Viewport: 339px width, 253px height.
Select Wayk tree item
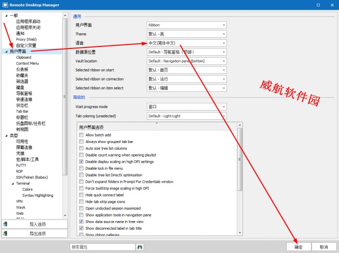click(20, 207)
